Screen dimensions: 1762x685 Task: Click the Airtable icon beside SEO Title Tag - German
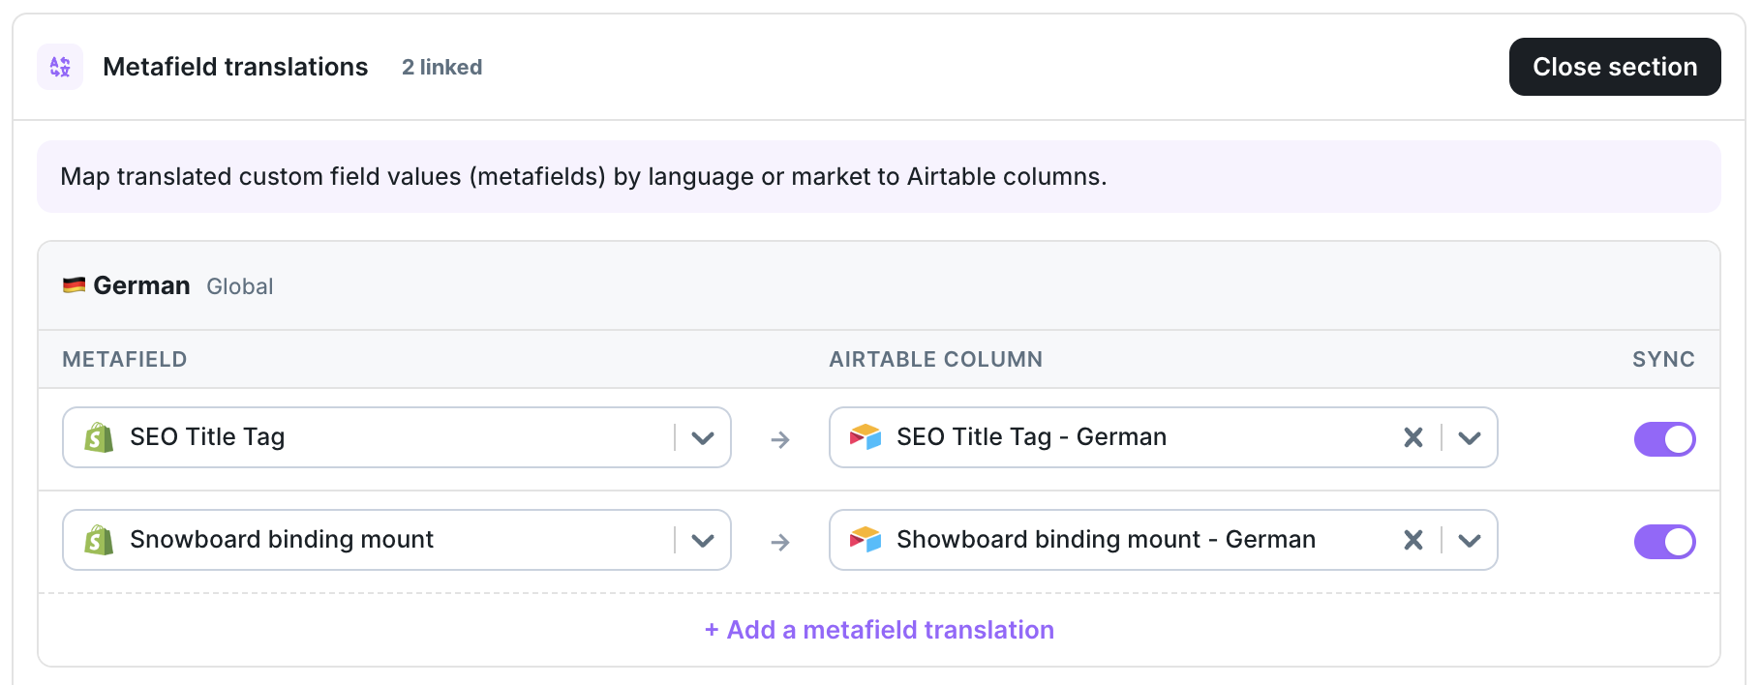tap(866, 437)
